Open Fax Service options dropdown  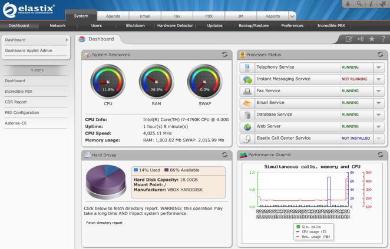pos(379,91)
